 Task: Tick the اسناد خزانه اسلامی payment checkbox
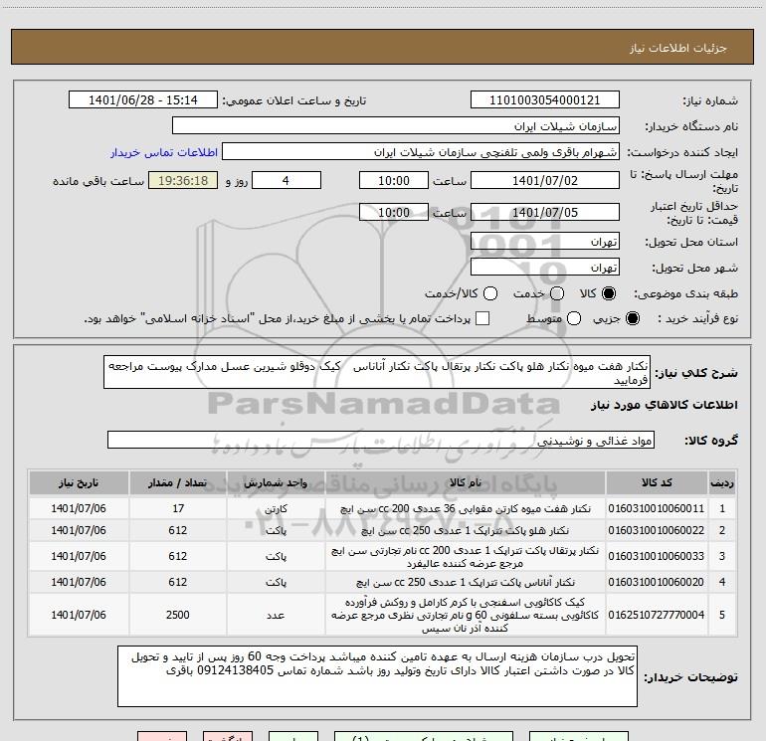(482, 318)
